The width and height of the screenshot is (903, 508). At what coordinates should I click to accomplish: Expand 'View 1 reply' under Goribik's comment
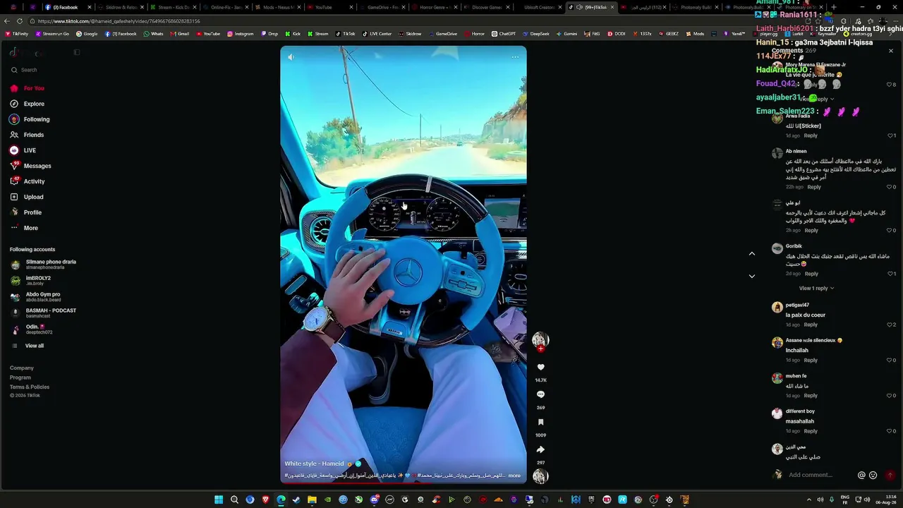816,288
